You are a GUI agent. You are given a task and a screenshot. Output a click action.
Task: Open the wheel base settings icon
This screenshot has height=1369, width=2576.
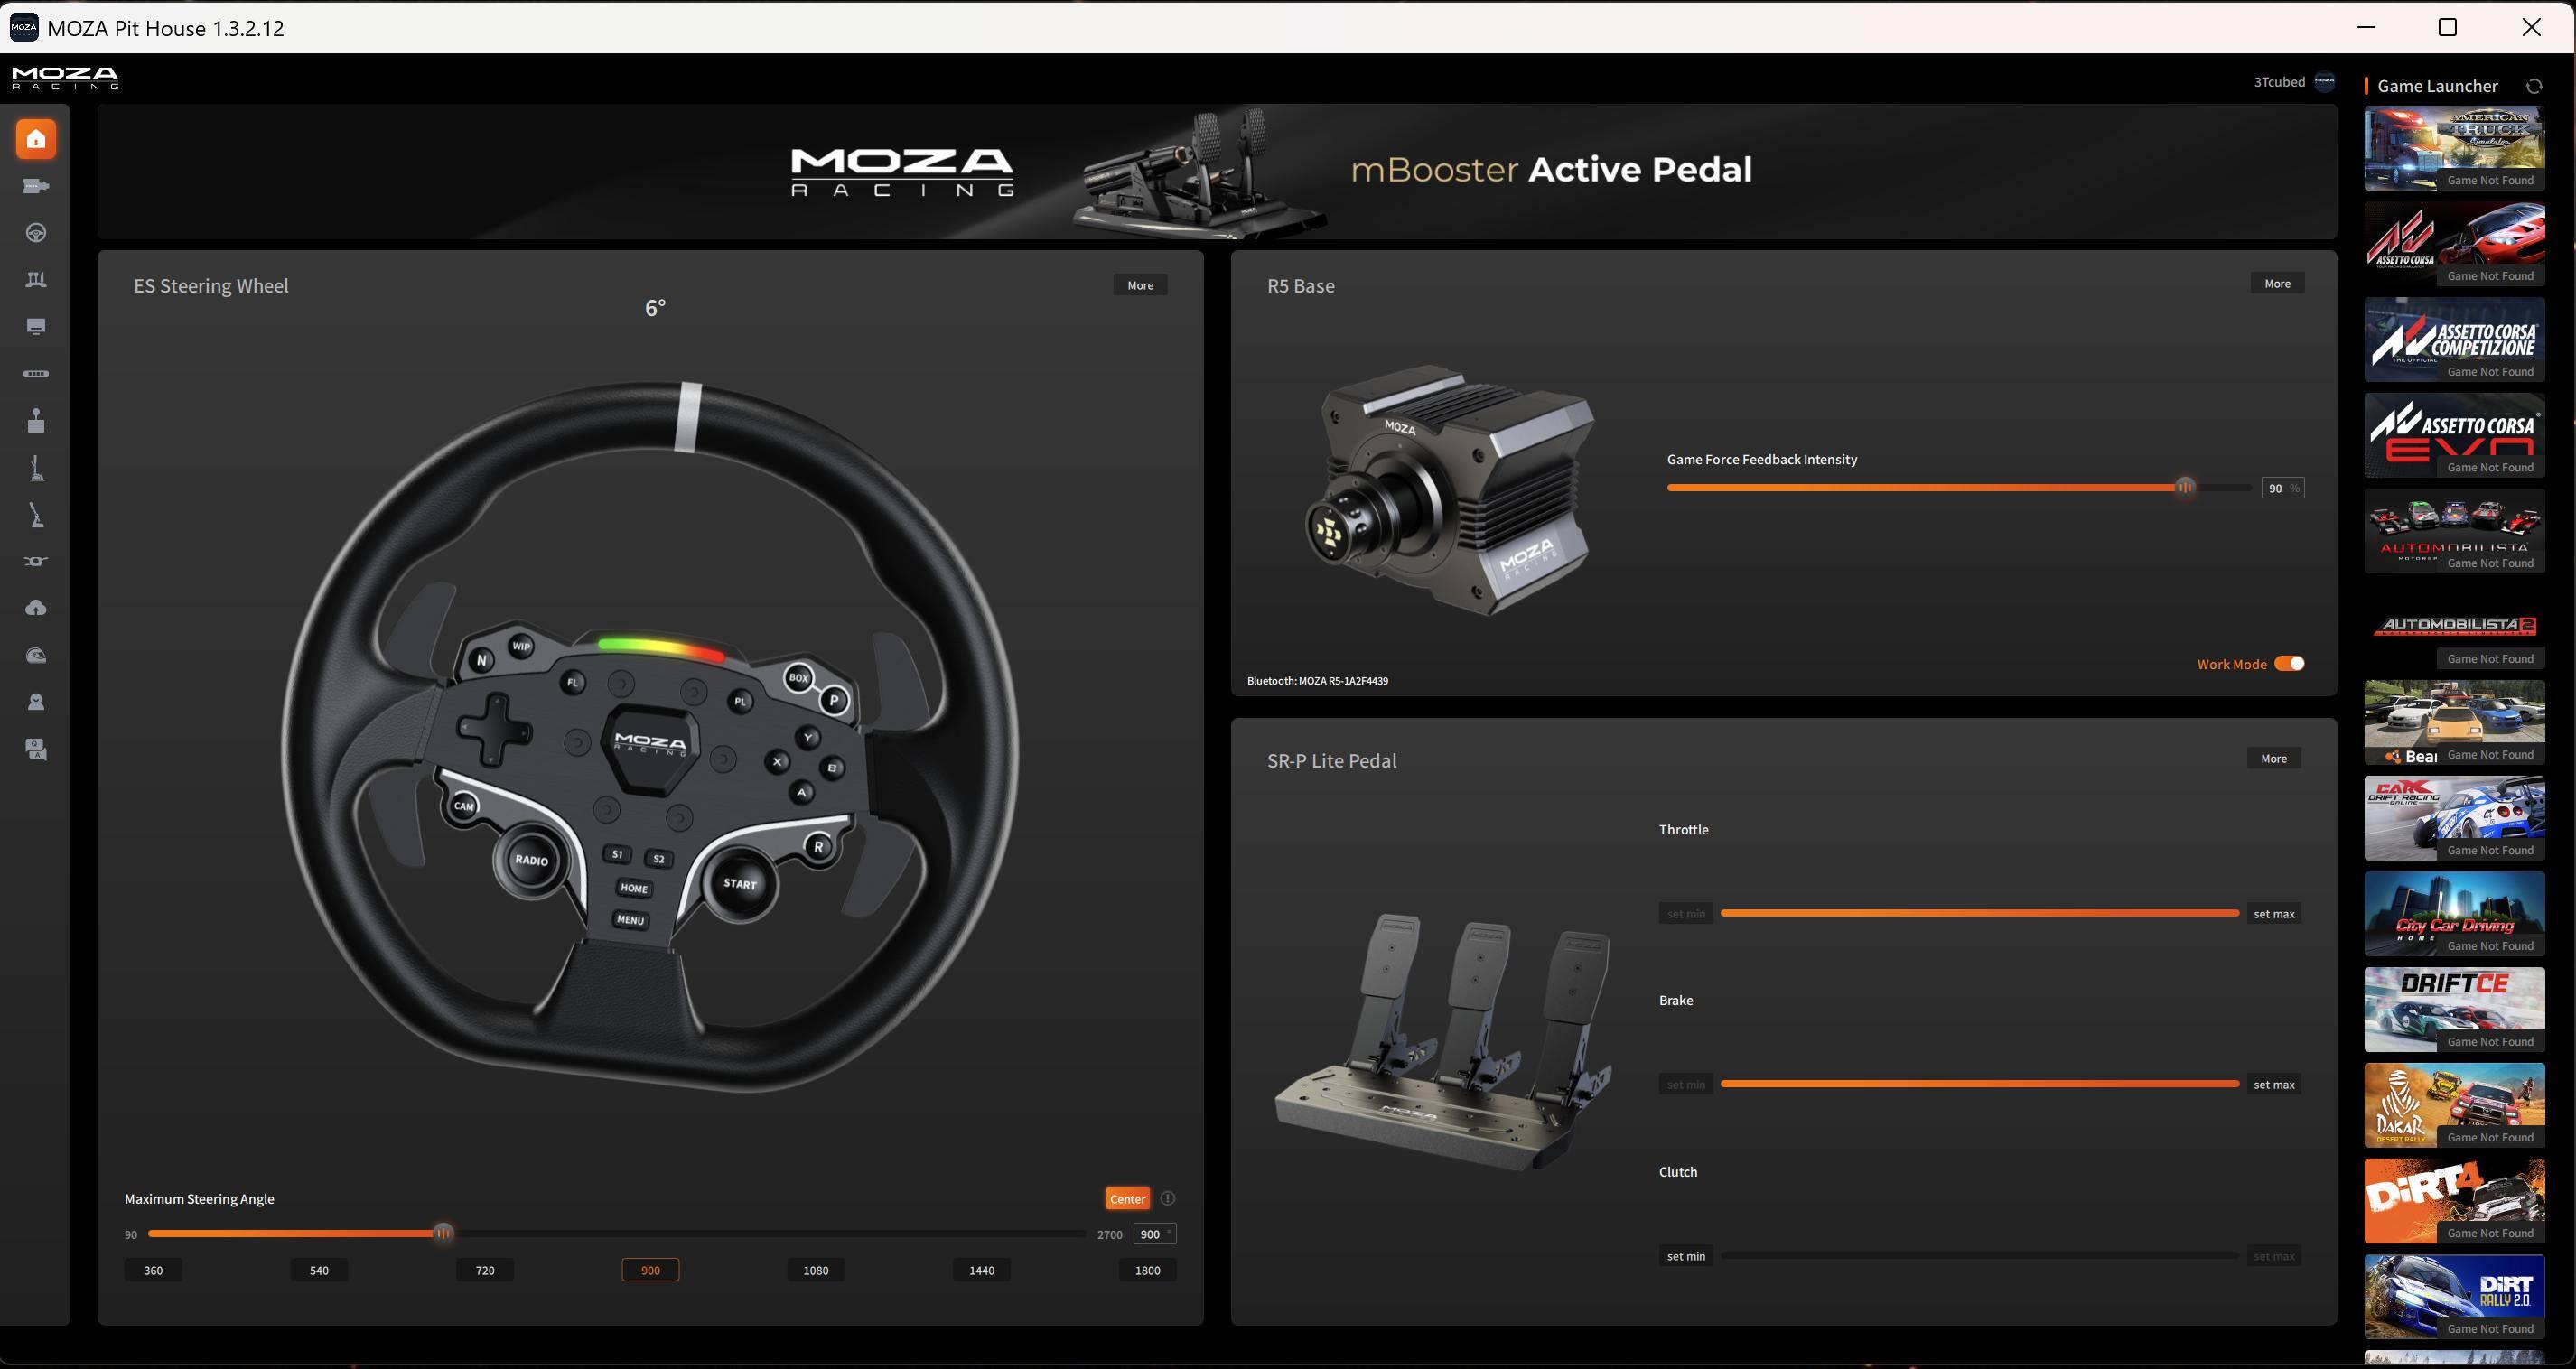pos(36,186)
